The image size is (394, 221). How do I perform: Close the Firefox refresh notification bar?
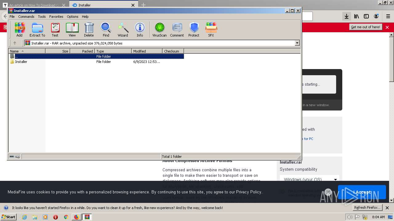(x=387, y=208)
